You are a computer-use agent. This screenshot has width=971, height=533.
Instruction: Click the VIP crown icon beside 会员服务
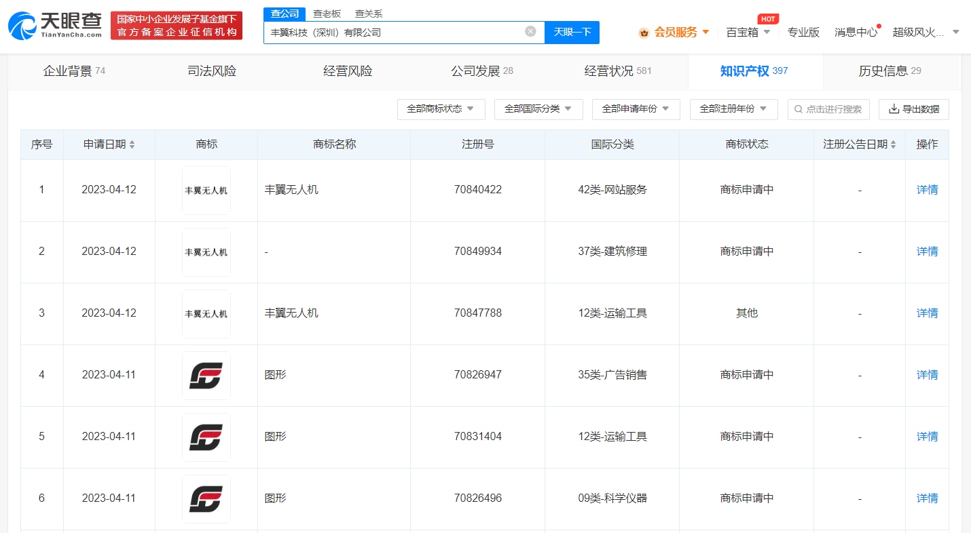(x=644, y=33)
